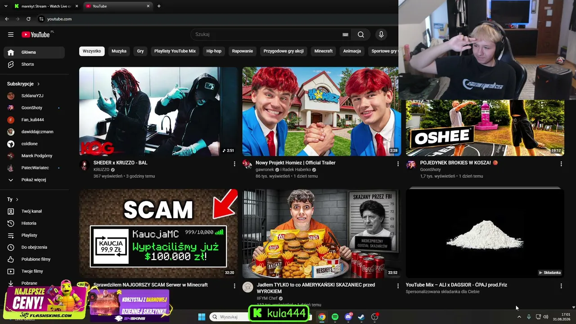Screen dimensions: 576x324
Task: Select the Minecraft filter chip
Action: (x=324, y=51)
